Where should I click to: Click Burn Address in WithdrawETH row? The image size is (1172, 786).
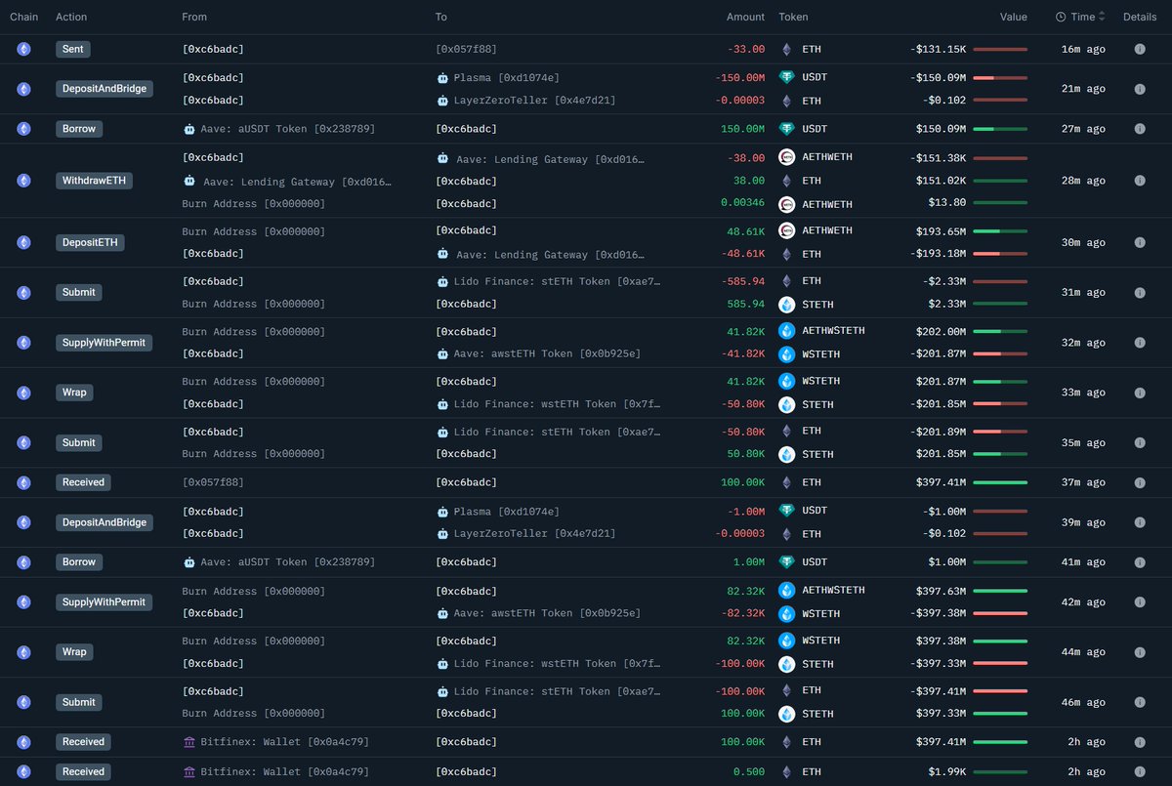[253, 204]
